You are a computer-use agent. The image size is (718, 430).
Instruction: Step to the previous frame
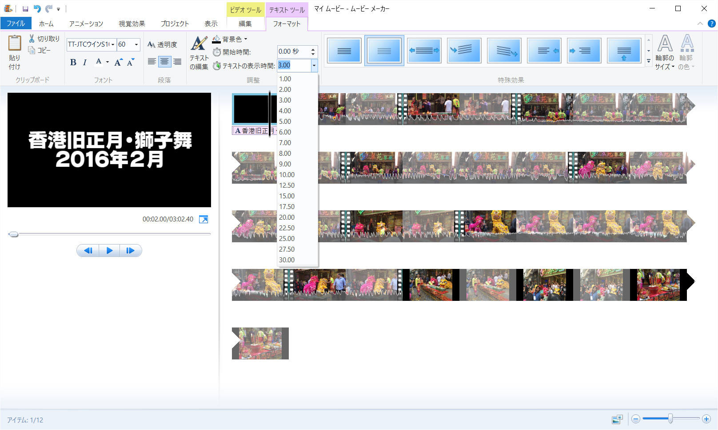pyautogui.click(x=88, y=251)
